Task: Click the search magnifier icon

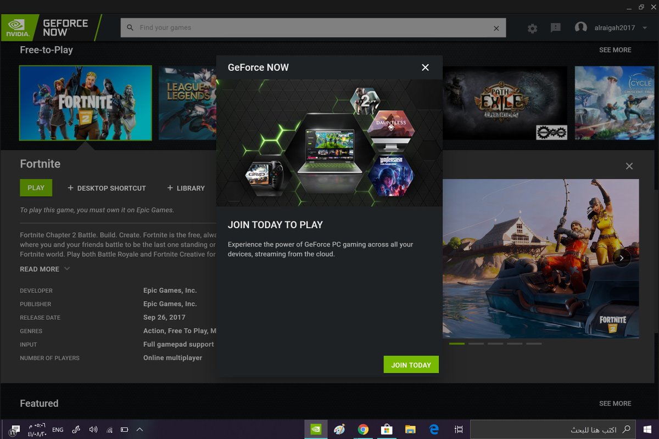Action: pos(130,27)
